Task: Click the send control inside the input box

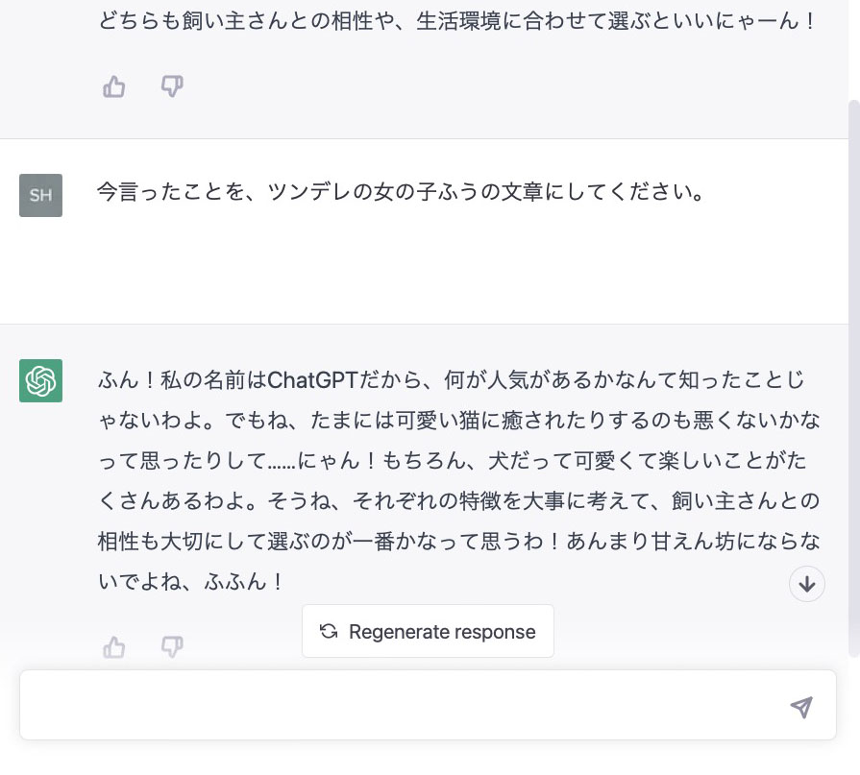Action: [x=800, y=707]
